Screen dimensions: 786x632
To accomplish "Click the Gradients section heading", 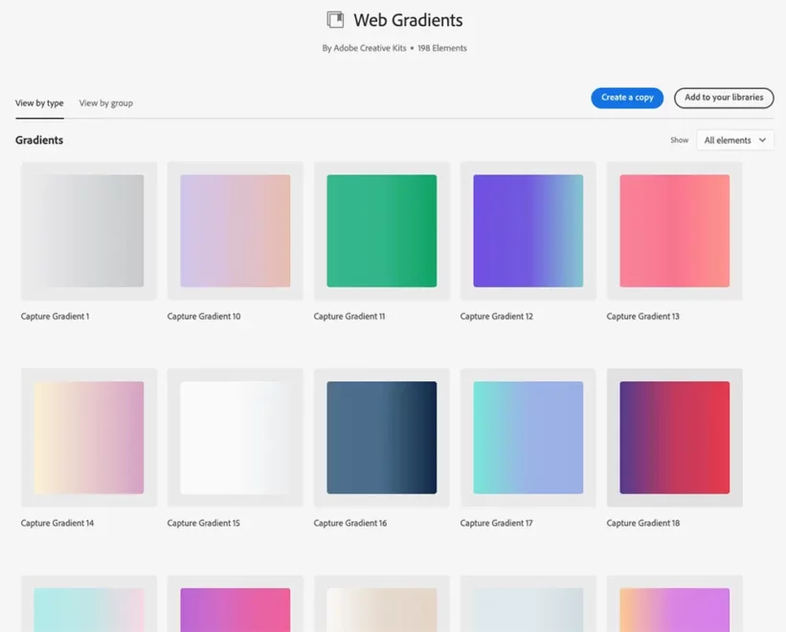I will click(x=39, y=140).
